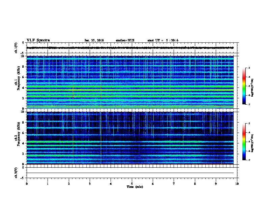
Task: Click the "ch.1(V)" waveform axis label
Action: pos(16,48)
